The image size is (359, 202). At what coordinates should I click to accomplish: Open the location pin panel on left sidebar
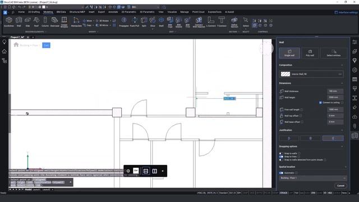(4, 42)
